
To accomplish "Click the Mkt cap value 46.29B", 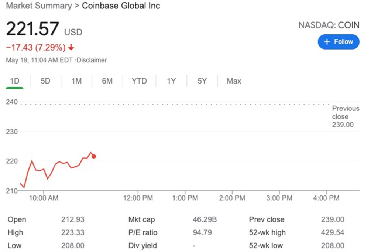I will 205,219.
